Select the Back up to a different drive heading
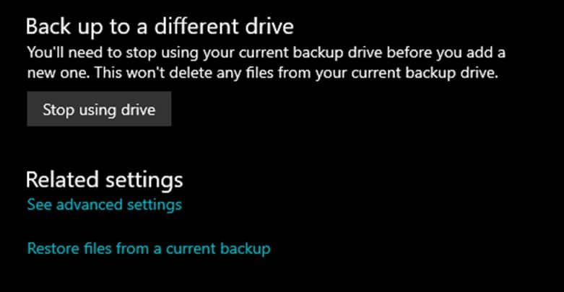The height and width of the screenshot is (292, 564). pyautogui.click(x=160, y=27)
